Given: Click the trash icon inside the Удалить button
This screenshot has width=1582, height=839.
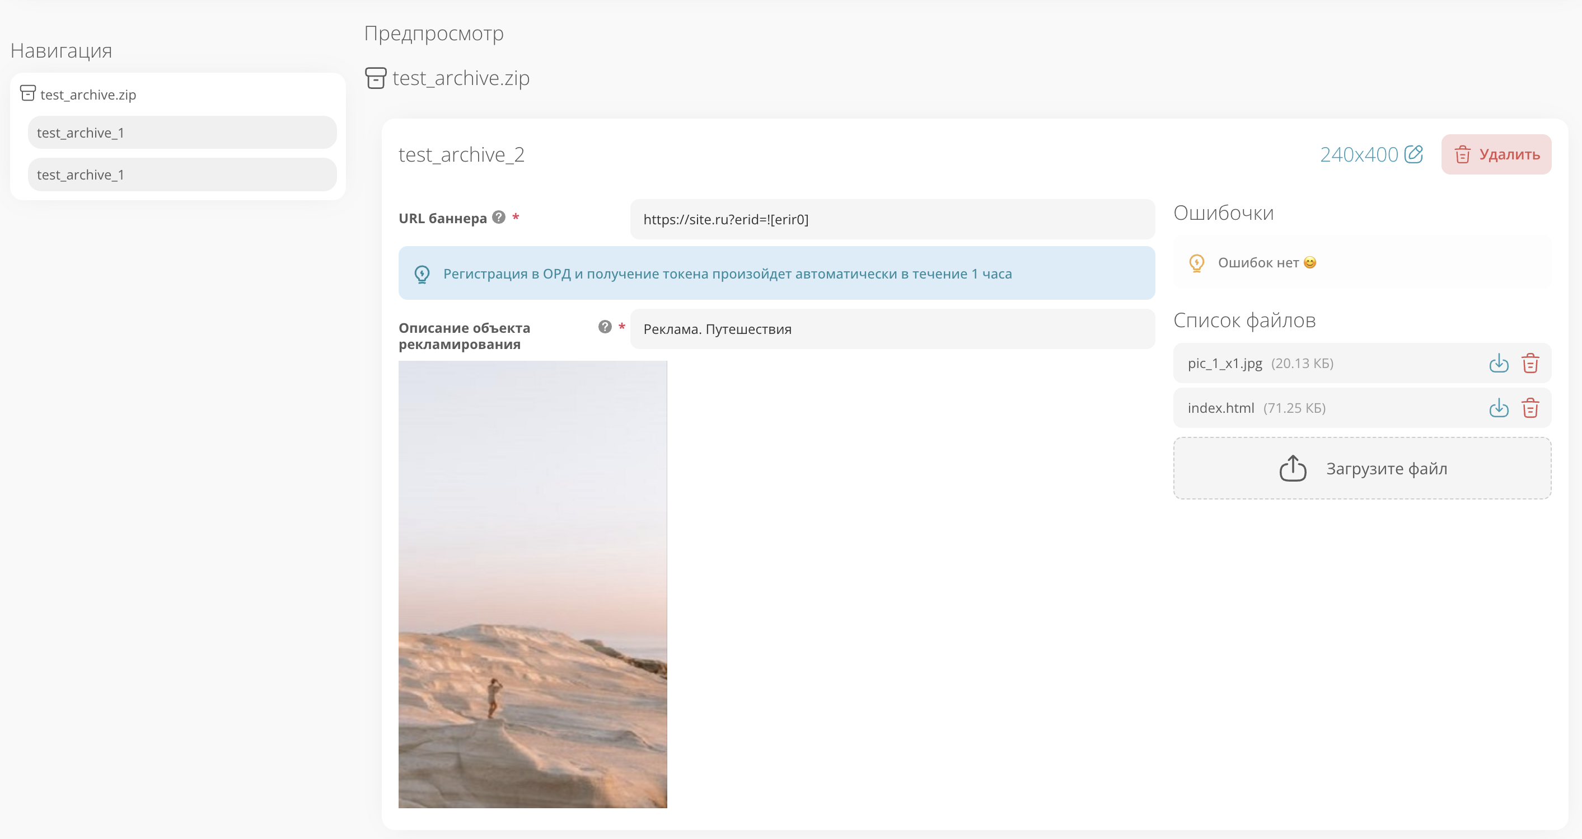Looking at the screenshot, I should (1462, 155).
